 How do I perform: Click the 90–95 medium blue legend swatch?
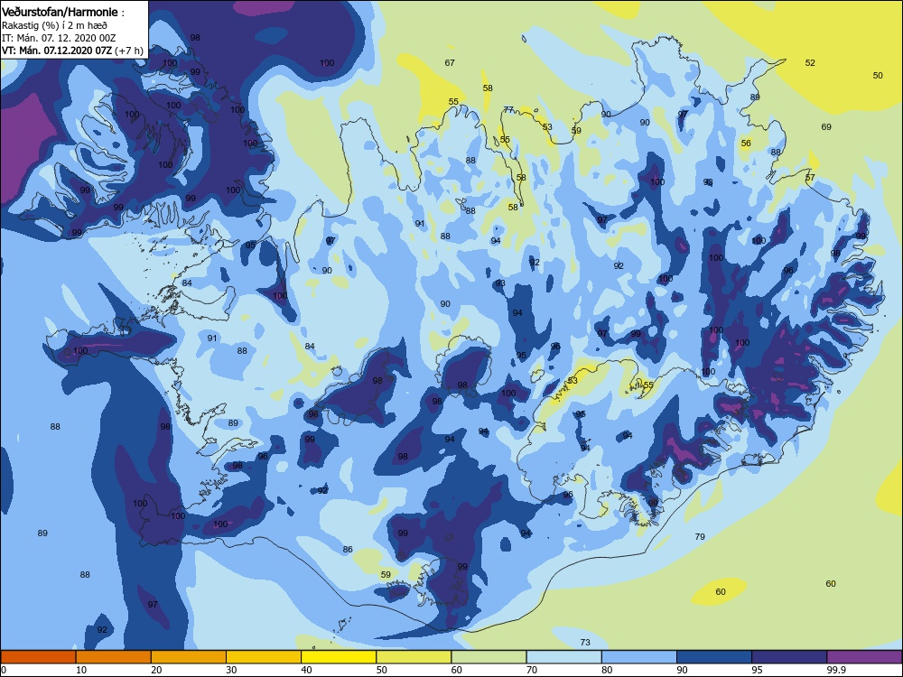714,657
